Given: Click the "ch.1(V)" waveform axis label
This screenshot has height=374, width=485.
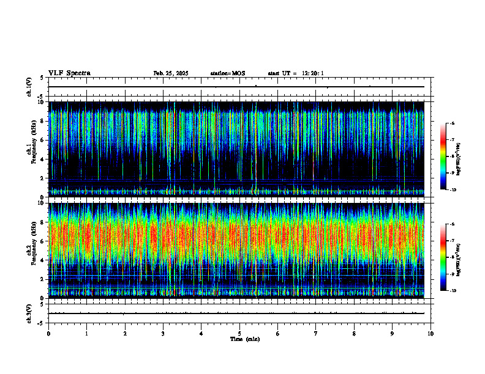Looking at the screenshot, I should point(29,87).
